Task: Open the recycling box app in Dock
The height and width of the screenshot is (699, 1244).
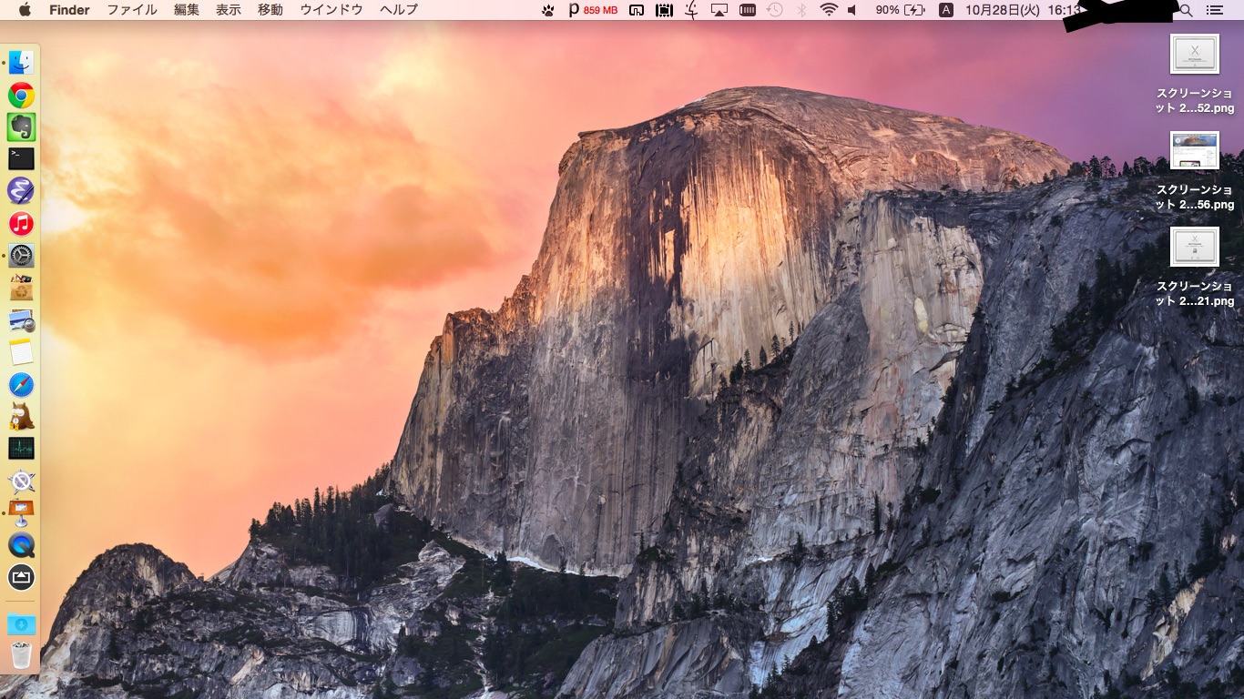Action: click(21, 288)
